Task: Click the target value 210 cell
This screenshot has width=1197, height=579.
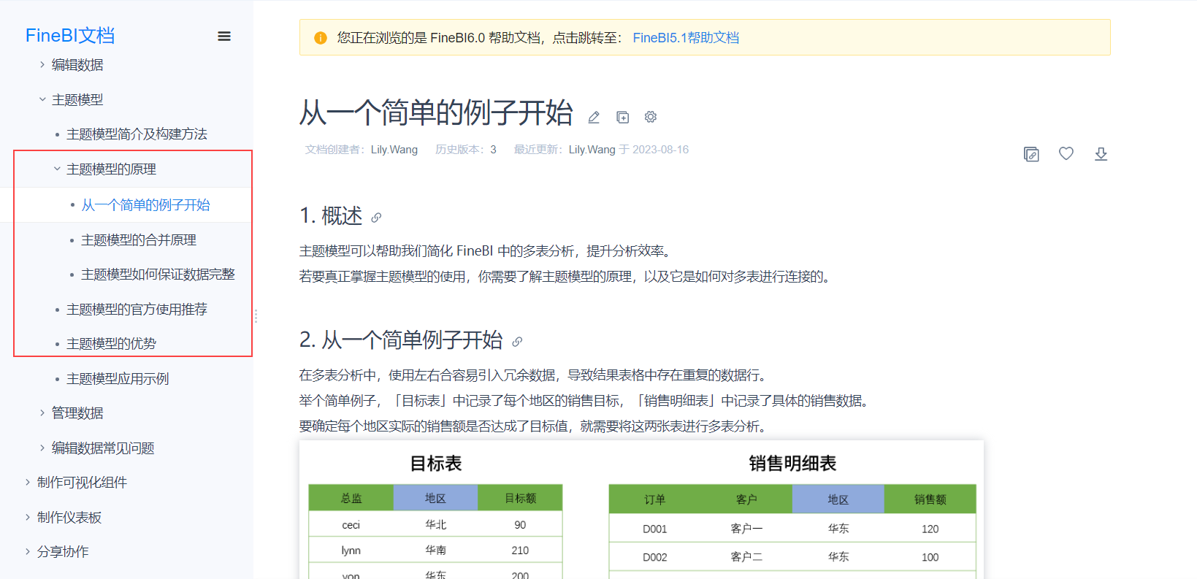Action: point(520,551)
